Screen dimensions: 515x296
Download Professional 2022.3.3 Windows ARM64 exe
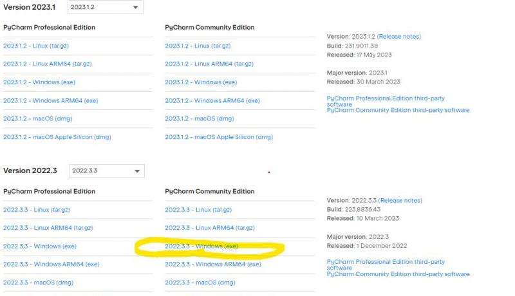[51, 264]
